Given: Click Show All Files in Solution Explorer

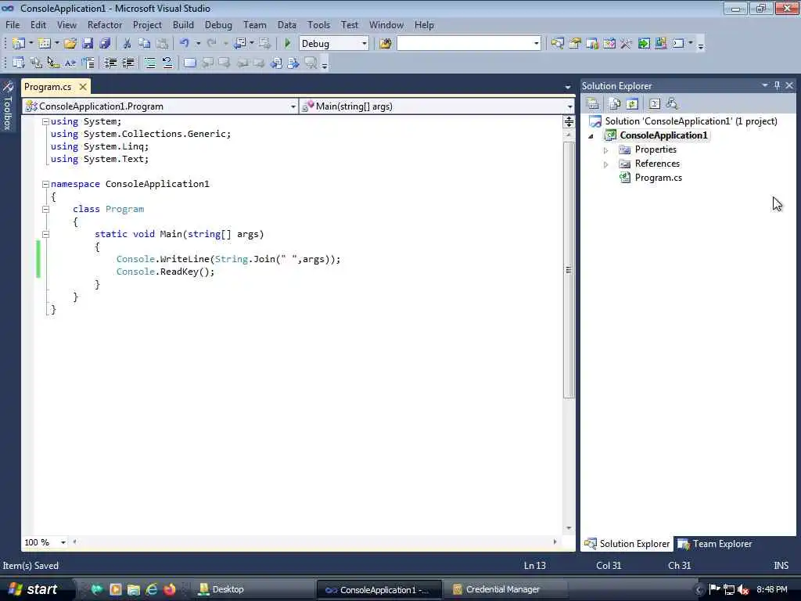Looking at the screenshot, I should [615, 104].
